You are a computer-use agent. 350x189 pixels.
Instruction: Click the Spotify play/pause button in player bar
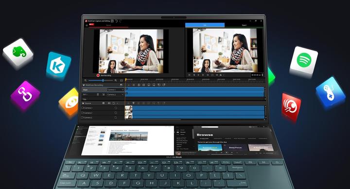pyautogui.click(x=227, y=153)
